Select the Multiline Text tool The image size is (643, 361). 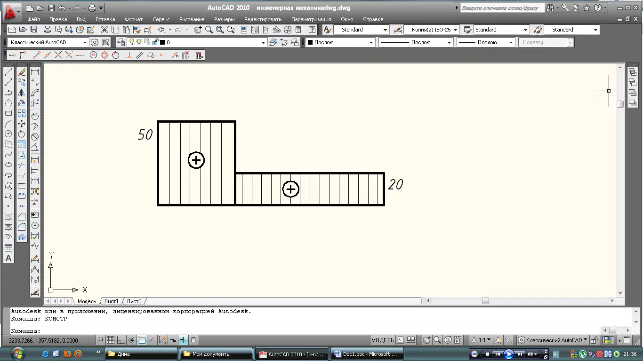[x=8, y=258]
